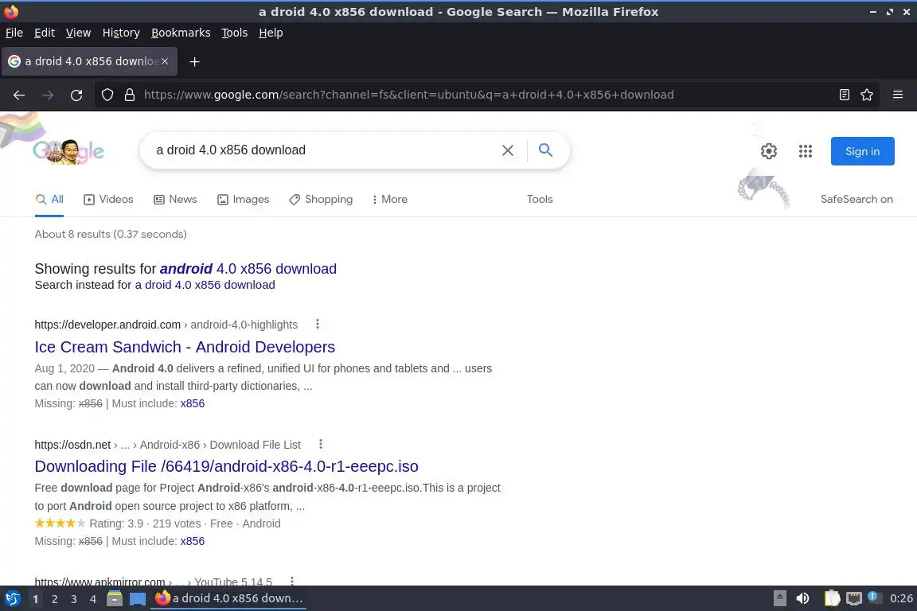Click the blue magnifier search button
Screen dimensions: 917x611
tap(545, 150)
